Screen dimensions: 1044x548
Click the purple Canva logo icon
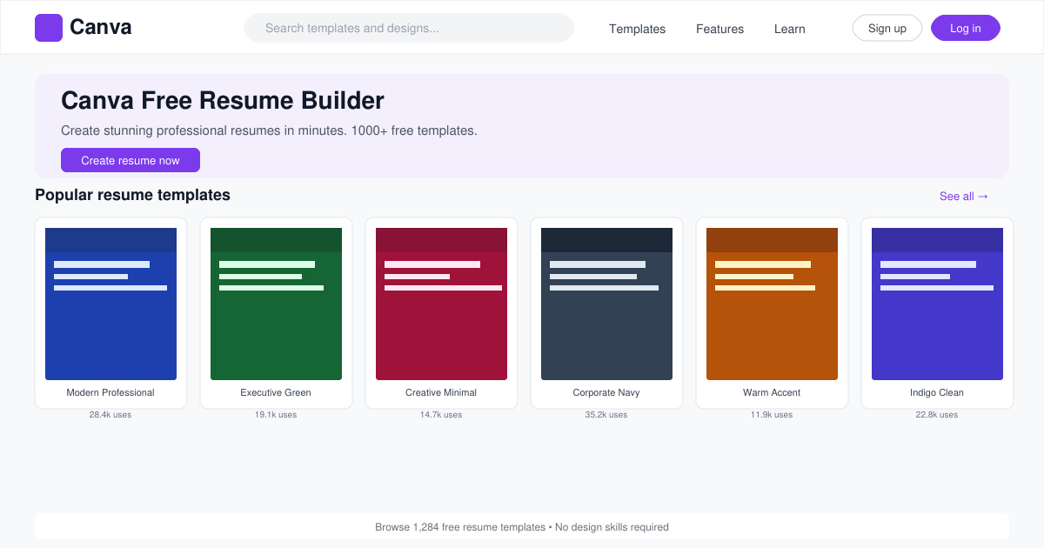point(49,28)
